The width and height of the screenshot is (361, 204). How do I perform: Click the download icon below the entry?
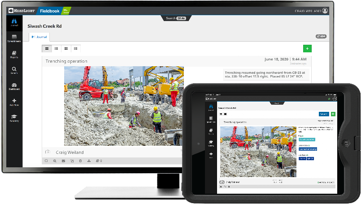coord(89,161)
